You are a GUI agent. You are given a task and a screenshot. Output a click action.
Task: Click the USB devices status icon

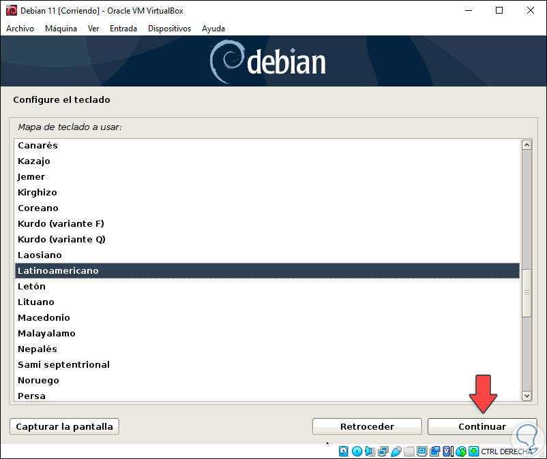tap(396, 452)
